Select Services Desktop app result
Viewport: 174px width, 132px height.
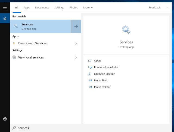coord(40,26)
